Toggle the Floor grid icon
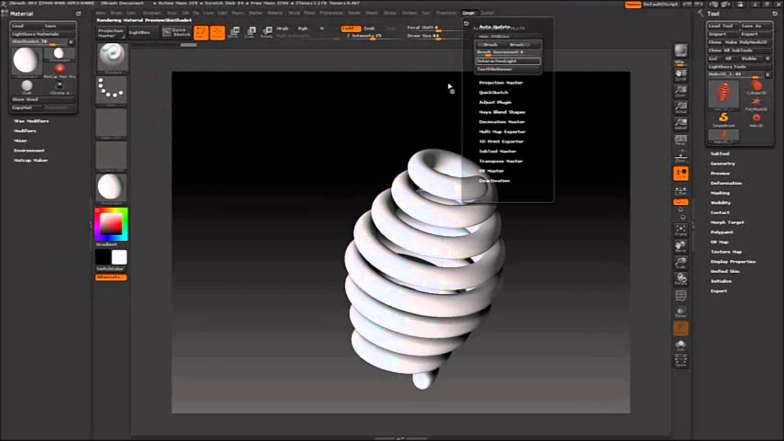Image resolution: width=784 pixels, height=441 pixels. (680, 157)
